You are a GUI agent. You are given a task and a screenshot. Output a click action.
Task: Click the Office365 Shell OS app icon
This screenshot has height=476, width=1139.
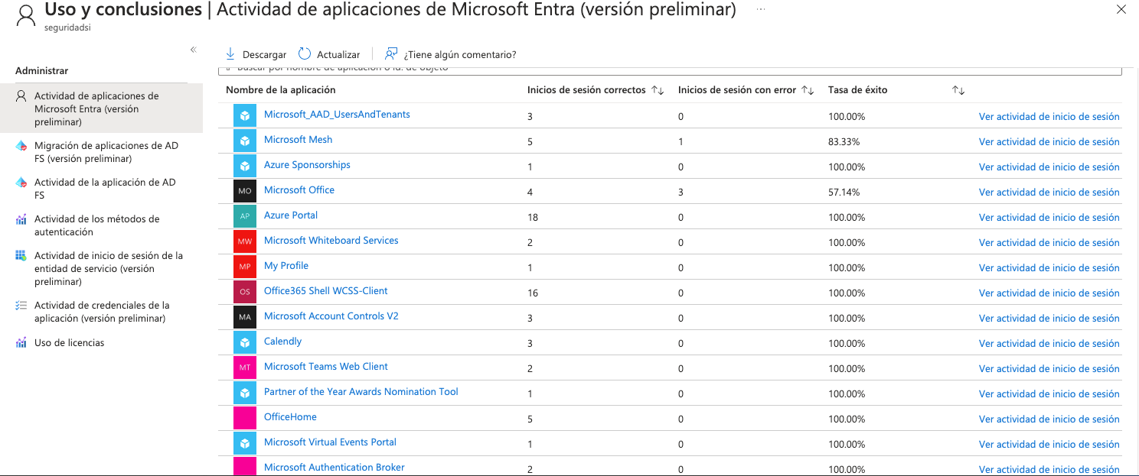[245, 292]
